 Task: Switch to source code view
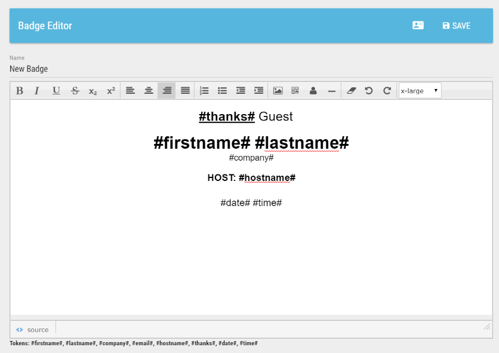coord(33,330)
